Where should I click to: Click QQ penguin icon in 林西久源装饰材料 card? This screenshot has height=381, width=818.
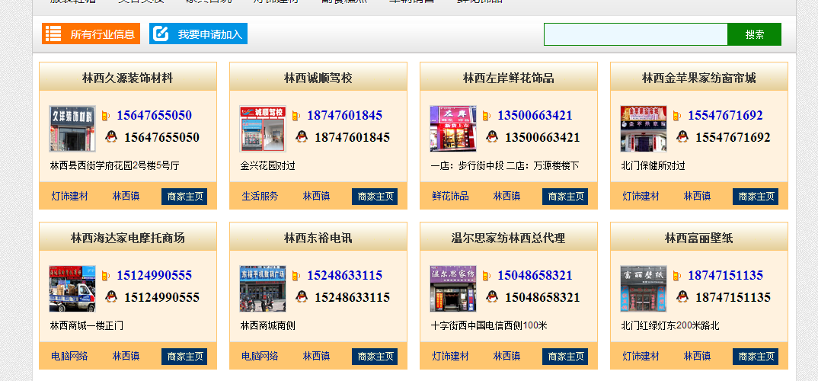(111, 137)
